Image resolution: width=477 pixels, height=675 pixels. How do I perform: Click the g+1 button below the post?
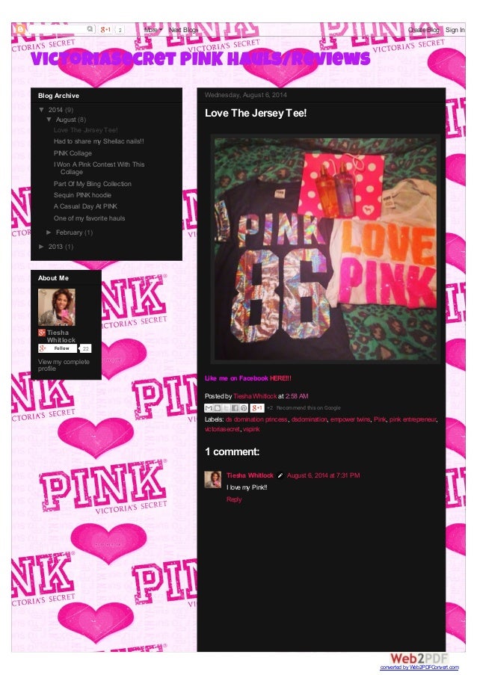pyautogui.click(x=257, y=407)
